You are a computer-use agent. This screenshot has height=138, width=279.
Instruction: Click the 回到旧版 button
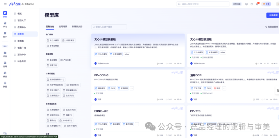click(237, 4)
